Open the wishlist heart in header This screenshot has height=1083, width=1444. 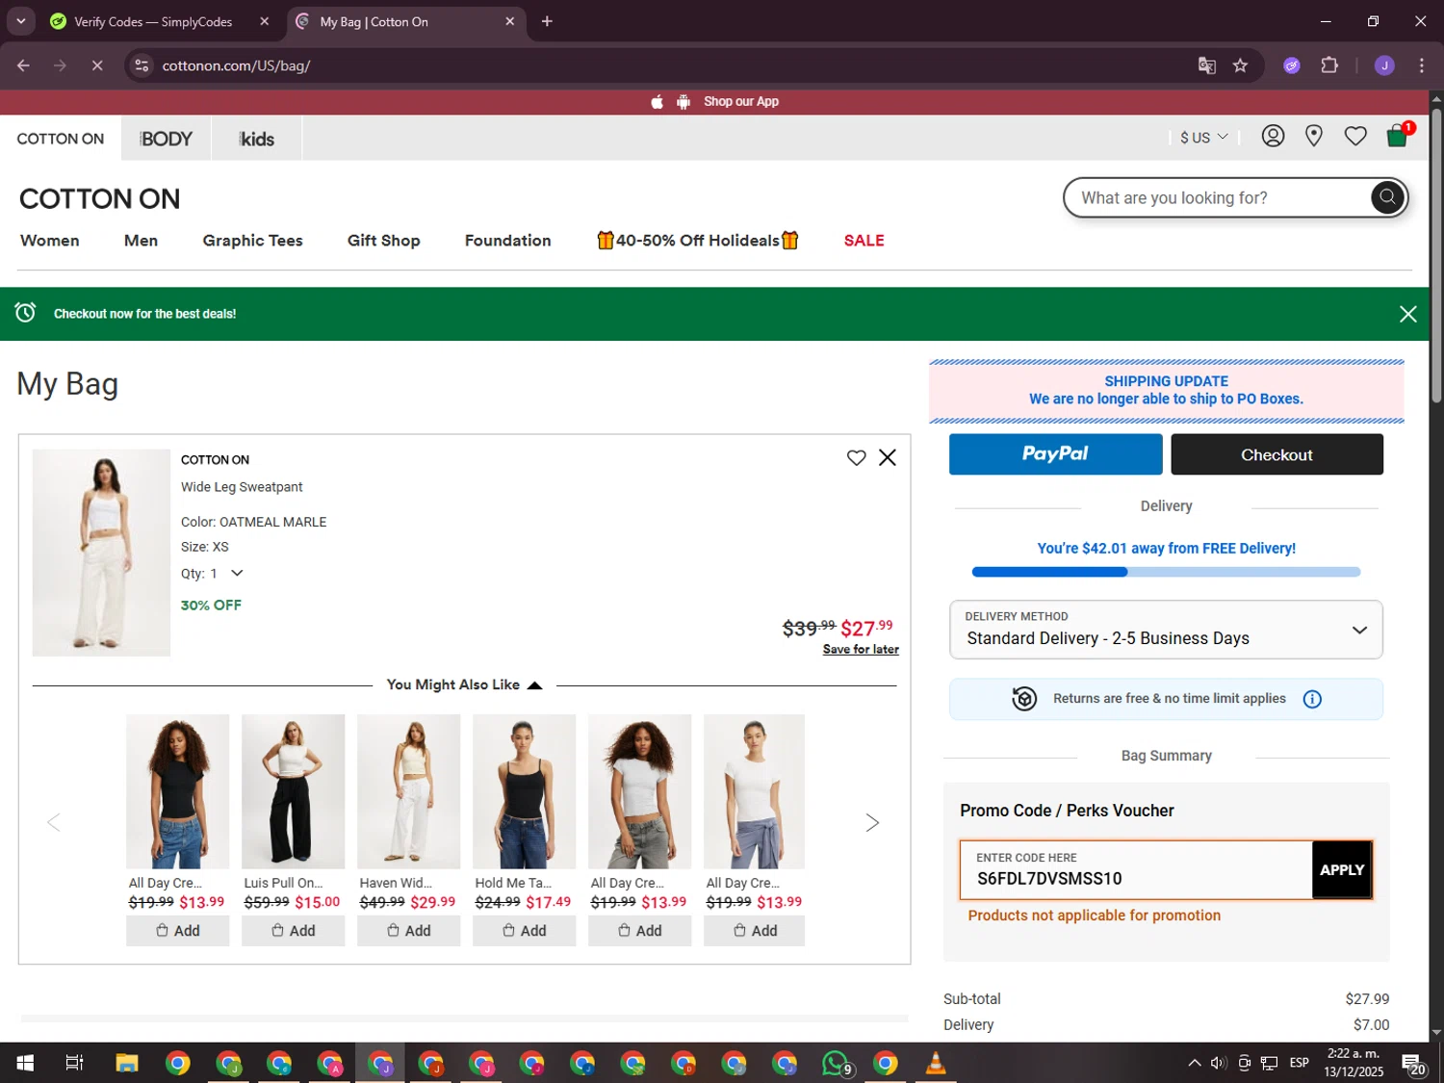1355,137
